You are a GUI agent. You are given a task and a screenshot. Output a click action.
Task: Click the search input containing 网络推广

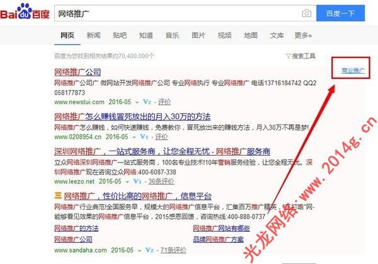click(176, 13)
